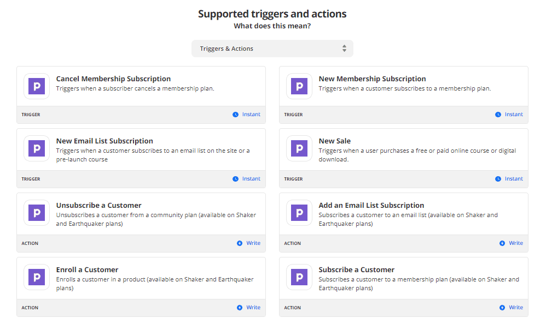
Task: Open the Triggers & Actions dropdown
Action: point(272,49)
